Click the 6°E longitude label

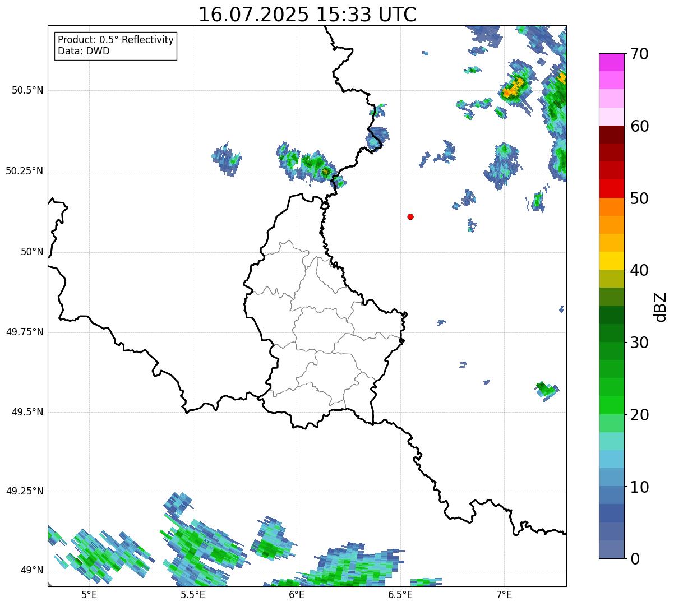297,595
